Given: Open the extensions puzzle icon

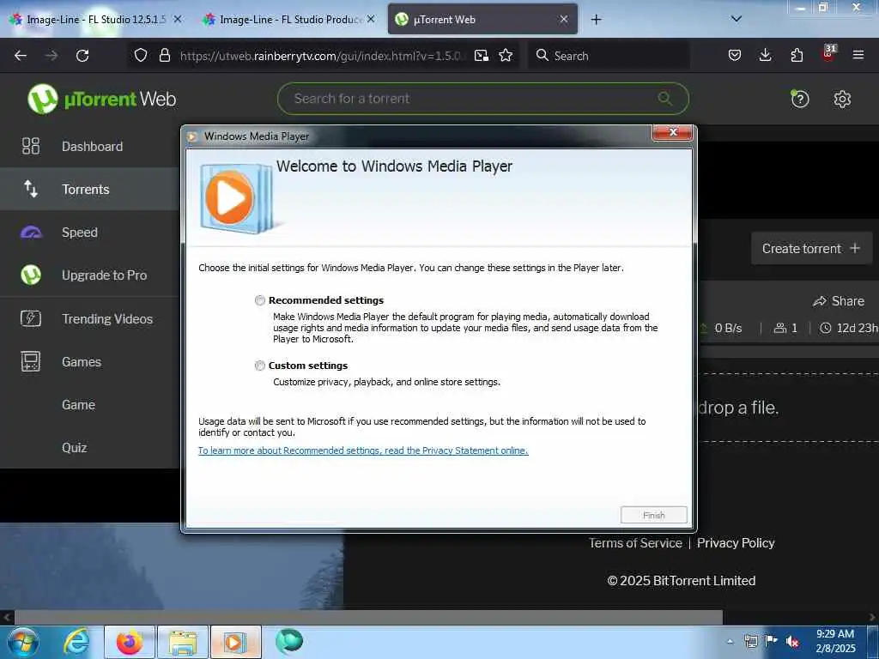Looking at the screenshot, I should 797,56.
